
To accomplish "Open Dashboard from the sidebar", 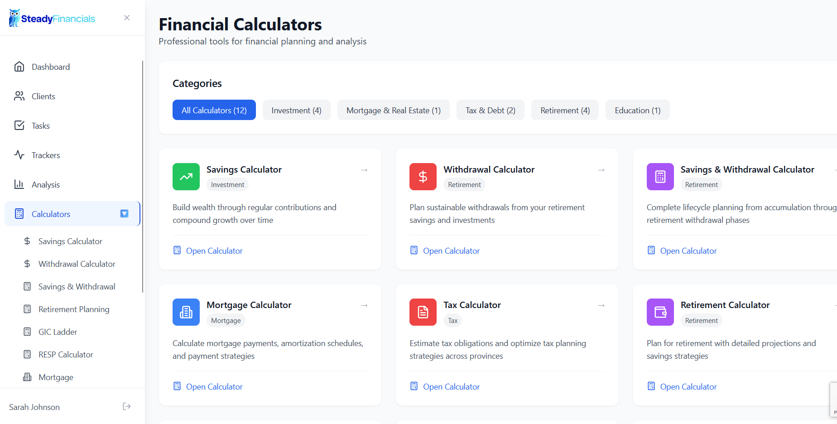I will point(51,67).
